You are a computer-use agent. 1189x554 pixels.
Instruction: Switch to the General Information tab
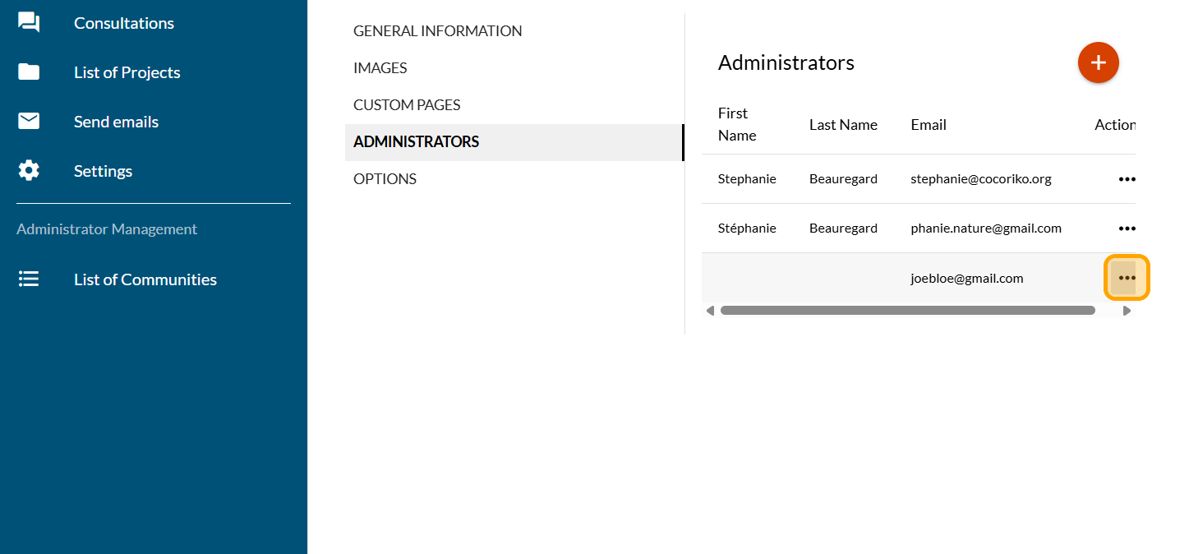(437, 31)
